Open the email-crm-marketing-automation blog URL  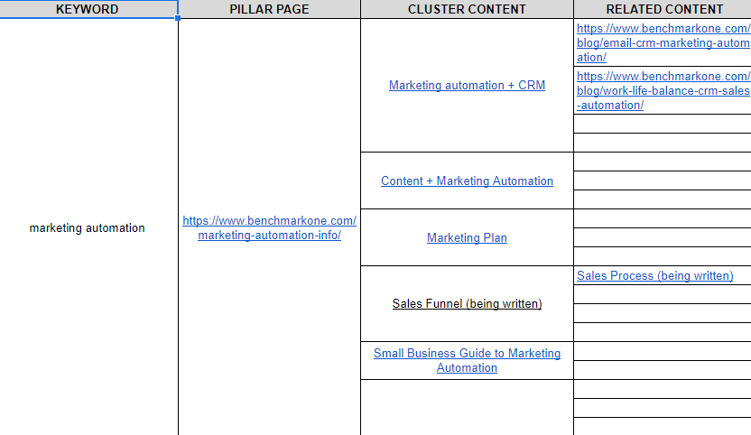coord(663,43)
